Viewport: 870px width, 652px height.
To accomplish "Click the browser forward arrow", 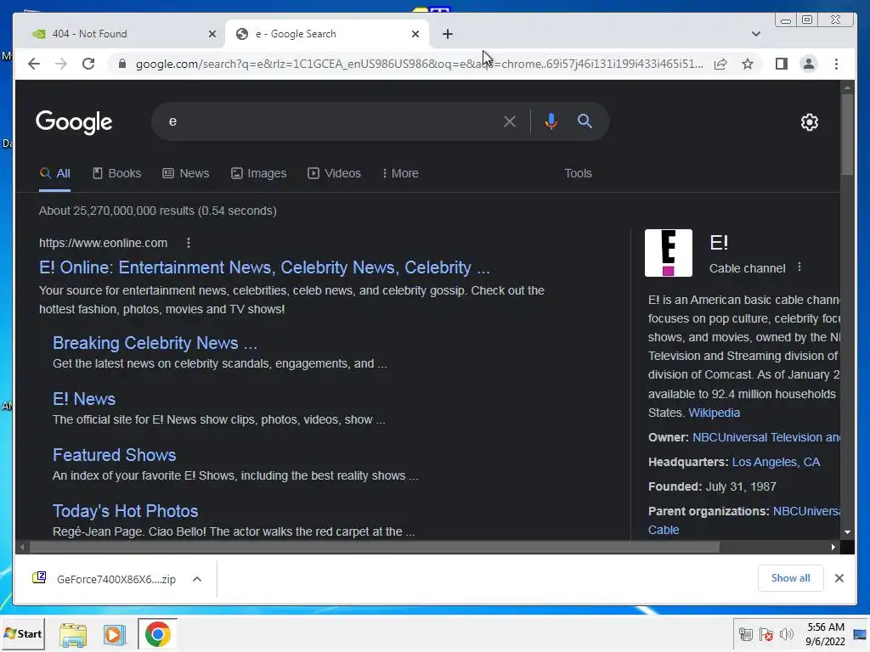I will click(x=61, y=64).
